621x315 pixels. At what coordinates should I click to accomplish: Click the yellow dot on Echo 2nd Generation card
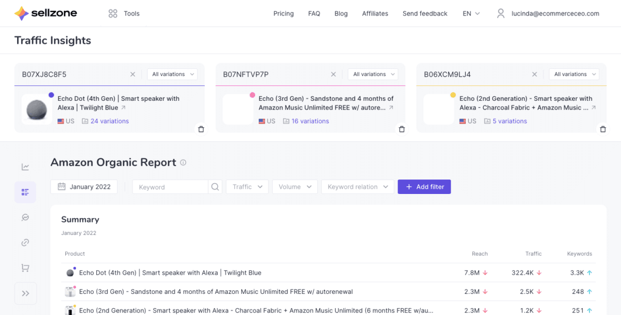453,95
